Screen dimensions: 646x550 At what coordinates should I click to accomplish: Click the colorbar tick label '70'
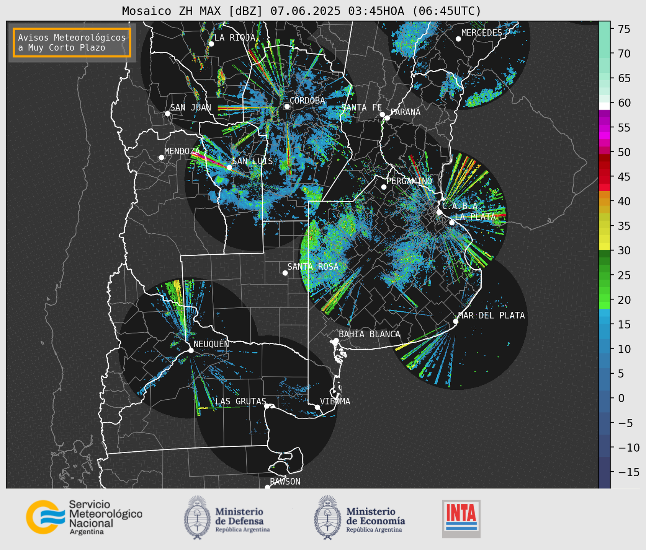(x=624, y=54)
